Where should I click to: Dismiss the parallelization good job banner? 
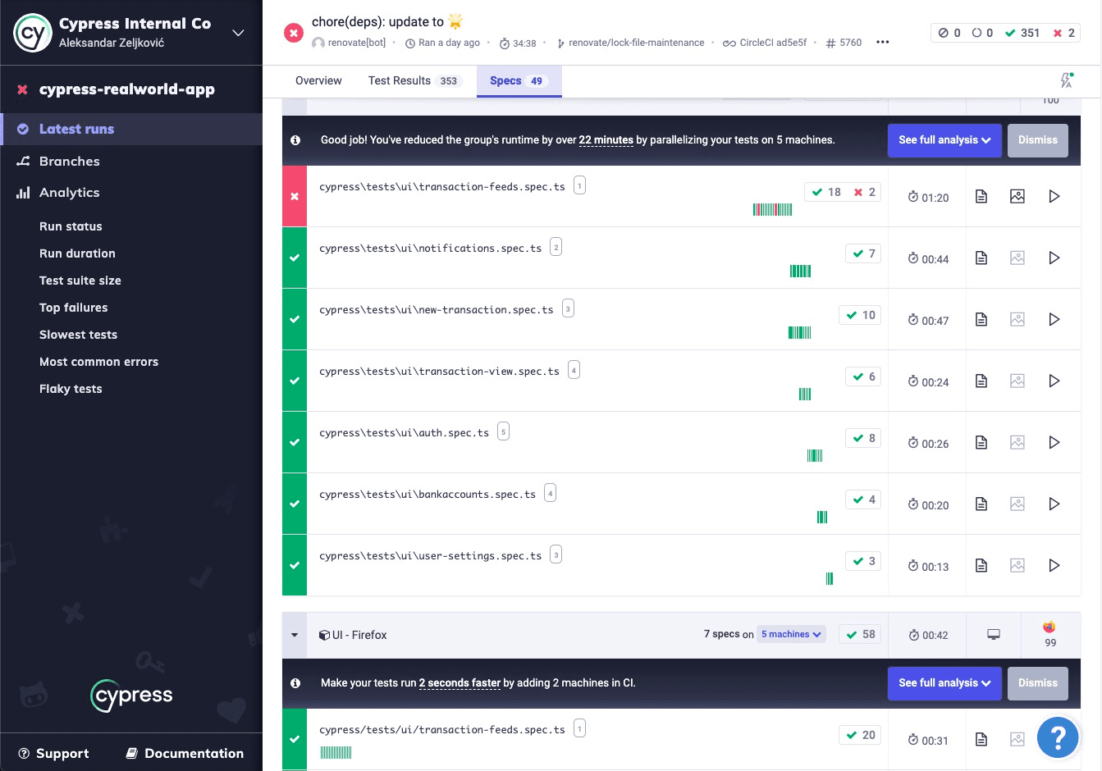tap(1038, 140)
